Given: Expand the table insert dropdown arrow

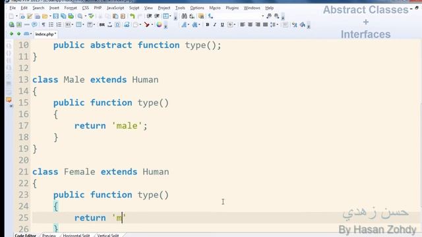Looking at the screenshot, I should tap(84, 25).
